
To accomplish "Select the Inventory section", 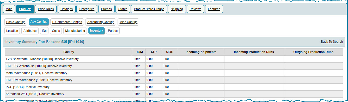I will [x=96, y=31].
